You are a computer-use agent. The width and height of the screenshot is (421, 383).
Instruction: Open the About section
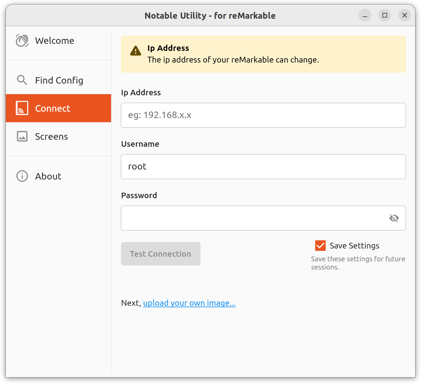[x=48, y=176]
